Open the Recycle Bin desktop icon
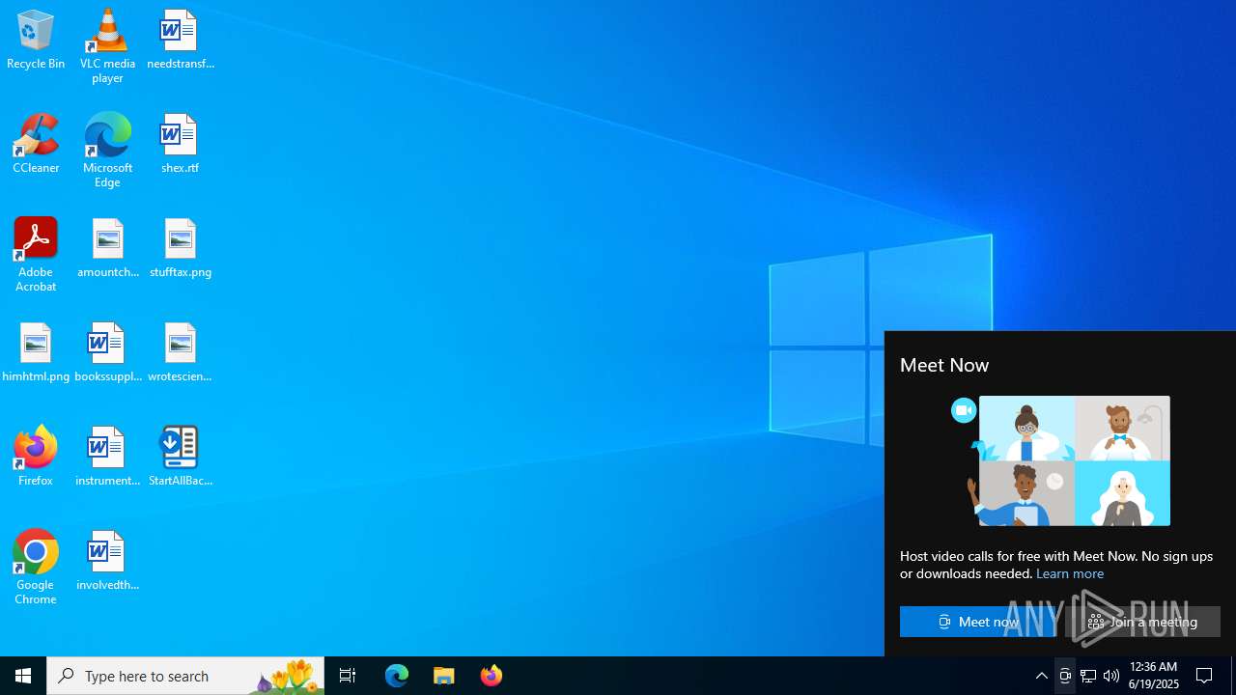1236x695 pixels. click(x=36, y=40)
